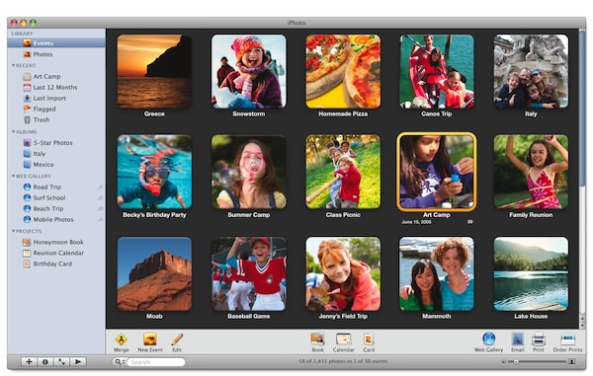Select Jenny's Field Trip event

[343, 273]
